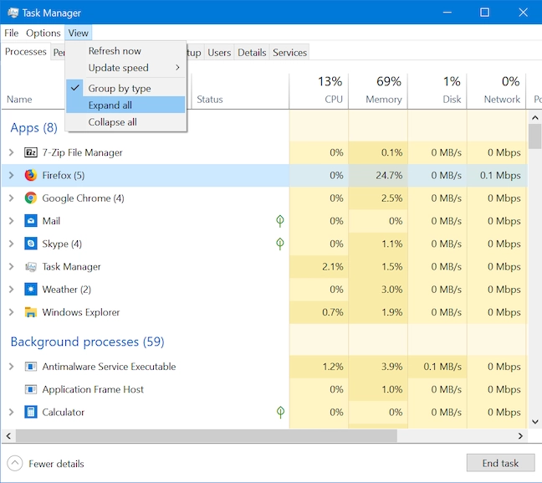
Task: Click the End task button
Action: (x=500, y=463)
